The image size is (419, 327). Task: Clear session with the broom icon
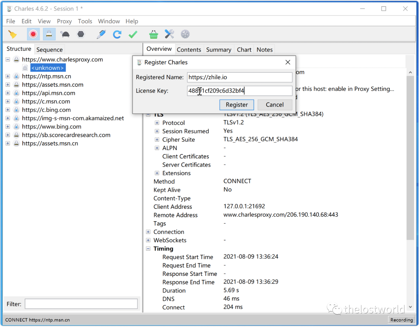tap(12, 34)
